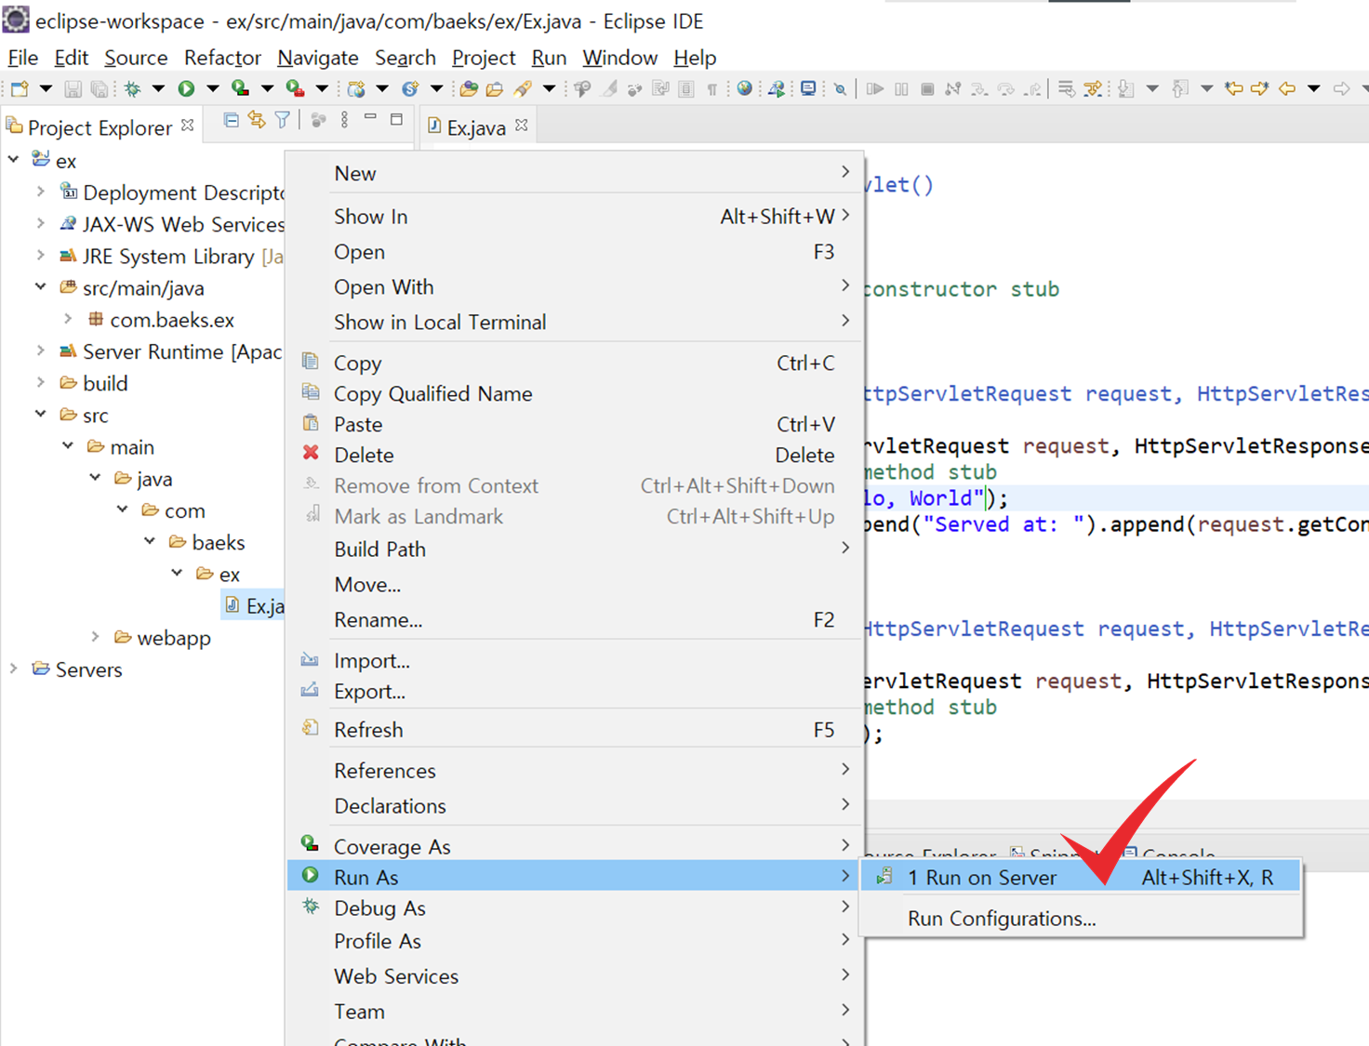Choose Build Path in context menu
The image size is (1369, 1046).
[576, 549]
